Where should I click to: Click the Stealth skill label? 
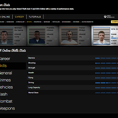click(x=31, y=73)
